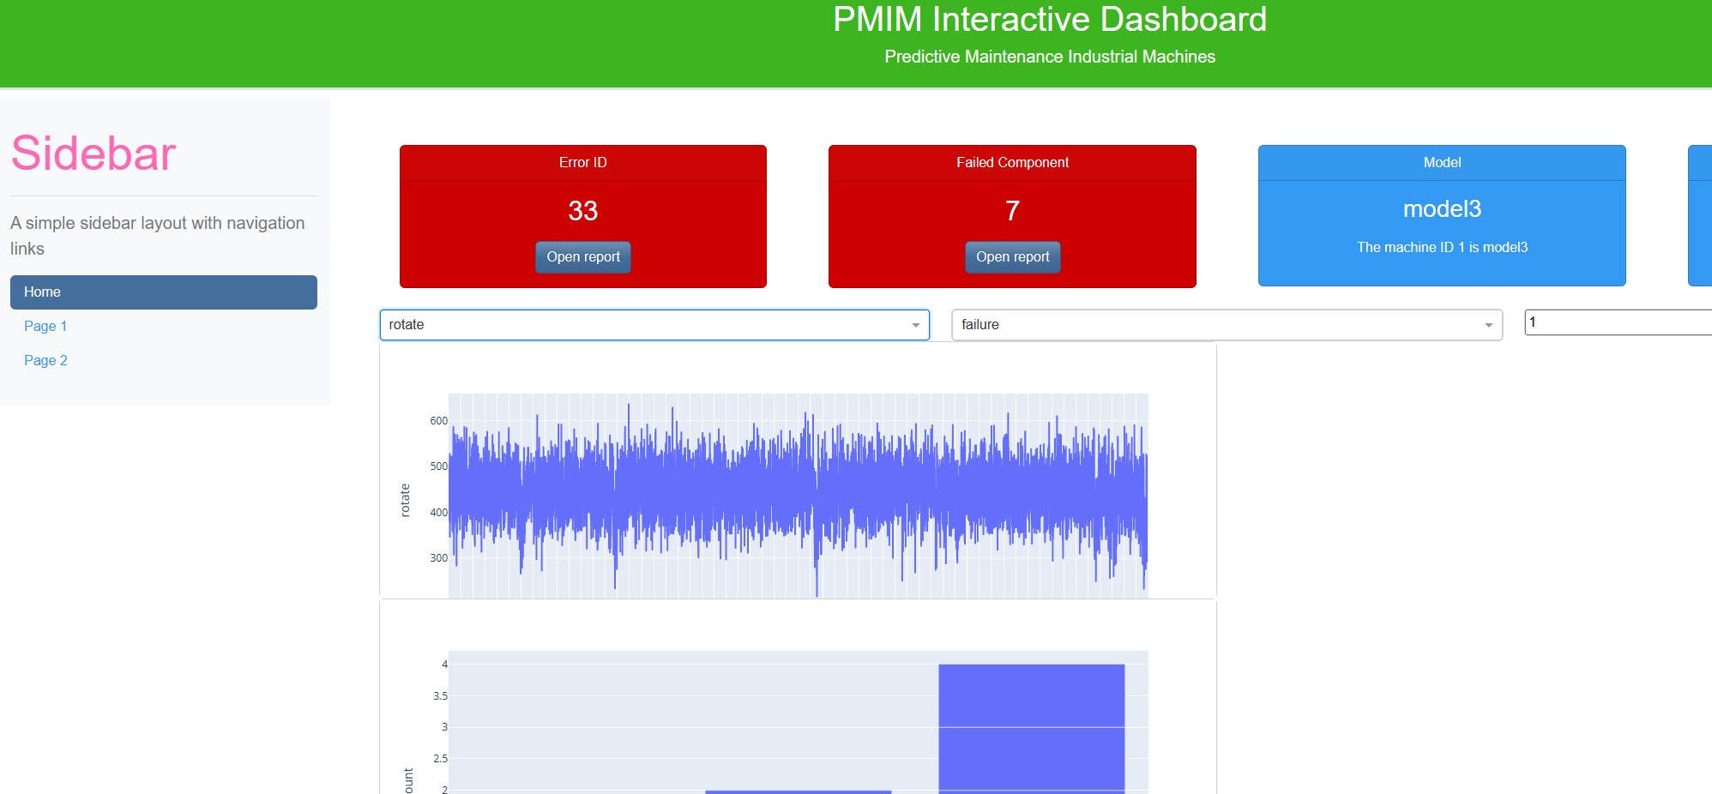Open report for Failed Component card

click(1012, 257)
